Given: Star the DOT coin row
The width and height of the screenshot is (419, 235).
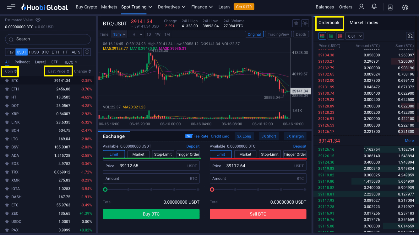Looking at the screenshot, I should tap(7, 106).
